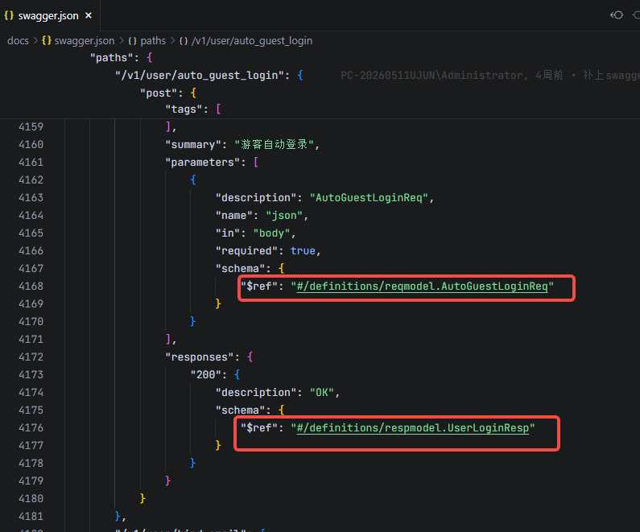Click line number 4162
640x532 pixels.
(31, 180)
